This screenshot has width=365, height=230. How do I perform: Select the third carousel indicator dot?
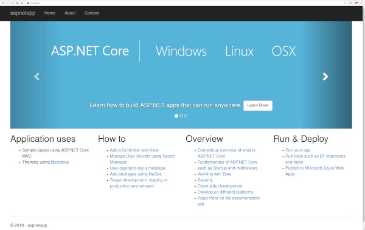click(186, 116)
